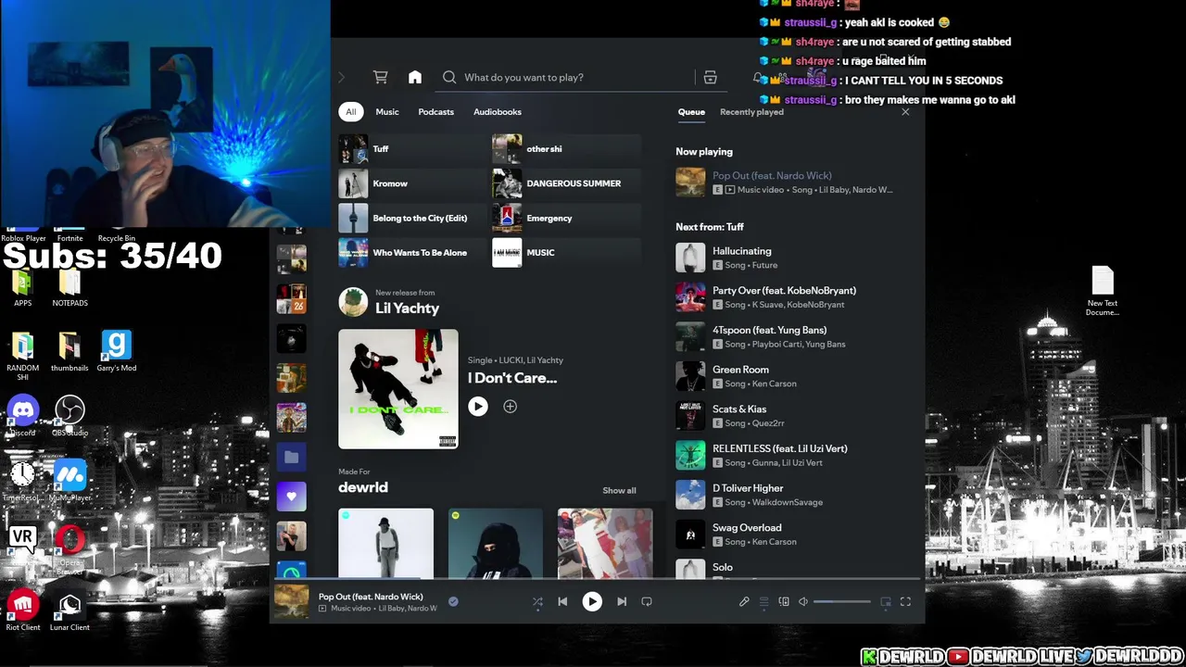Open Belong to the City (Edit) tile
The height and width of the screenshot is (667, 1186).
(x=413, y=218)
